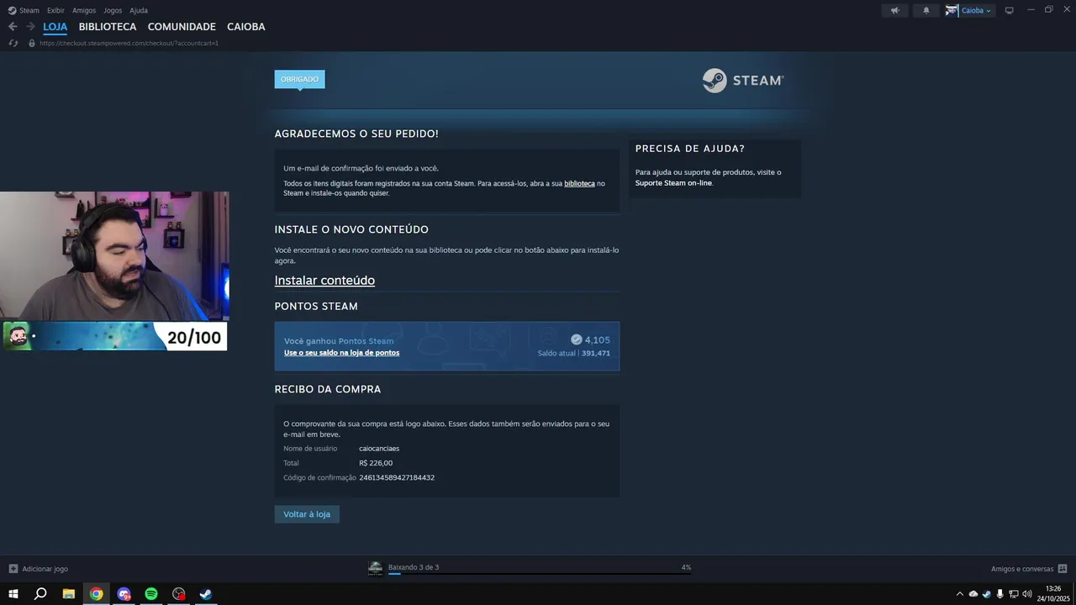
Task: Open Suporte Steam on-line link
Action: (673, 182)
